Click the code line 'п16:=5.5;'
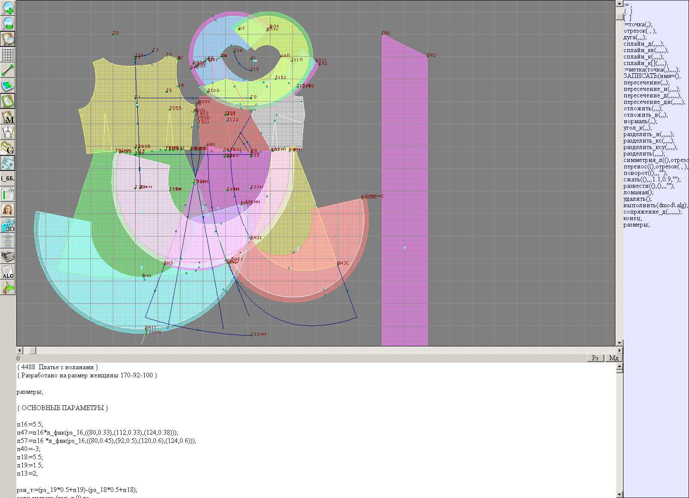This screenshot has height=498, width=689. tap(30, 424)
